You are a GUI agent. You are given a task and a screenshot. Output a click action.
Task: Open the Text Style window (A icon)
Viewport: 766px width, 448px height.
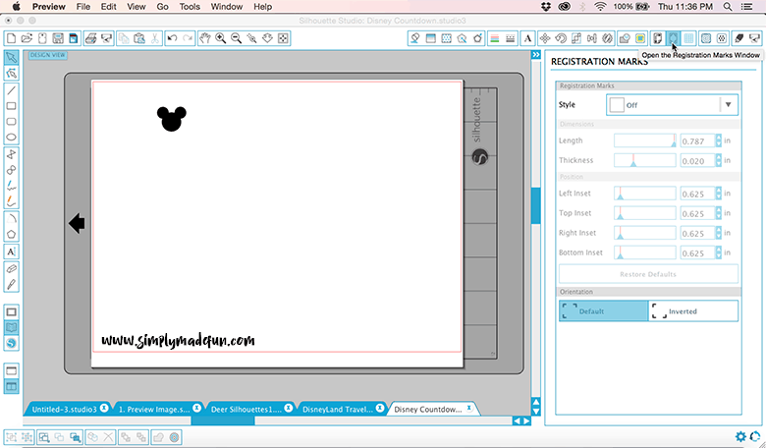tap(527, 38)
